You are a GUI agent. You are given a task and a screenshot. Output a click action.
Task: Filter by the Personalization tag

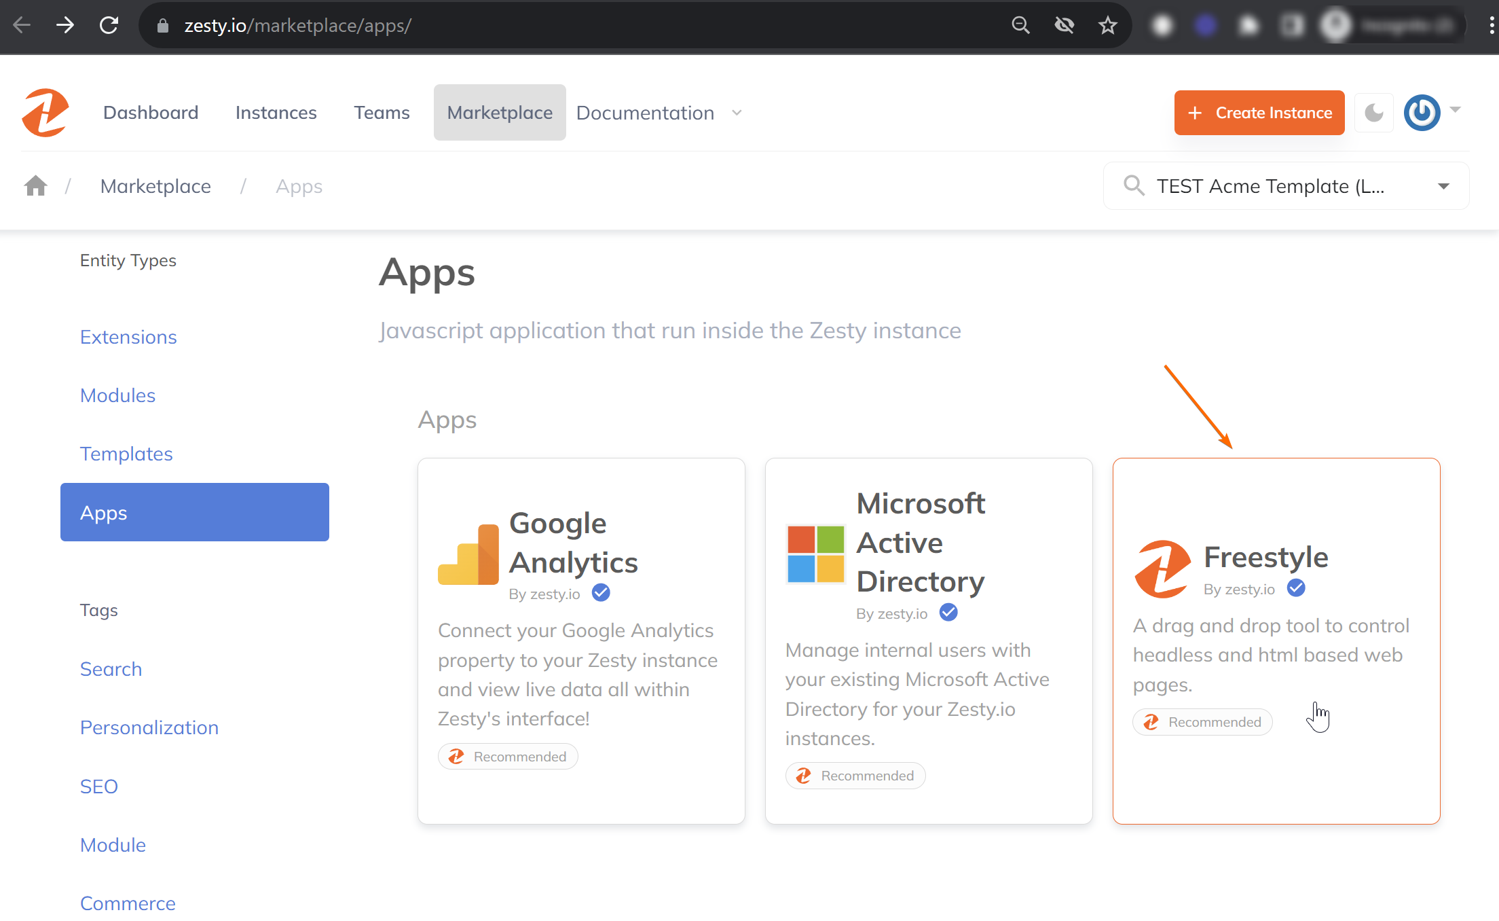(149, 727)
